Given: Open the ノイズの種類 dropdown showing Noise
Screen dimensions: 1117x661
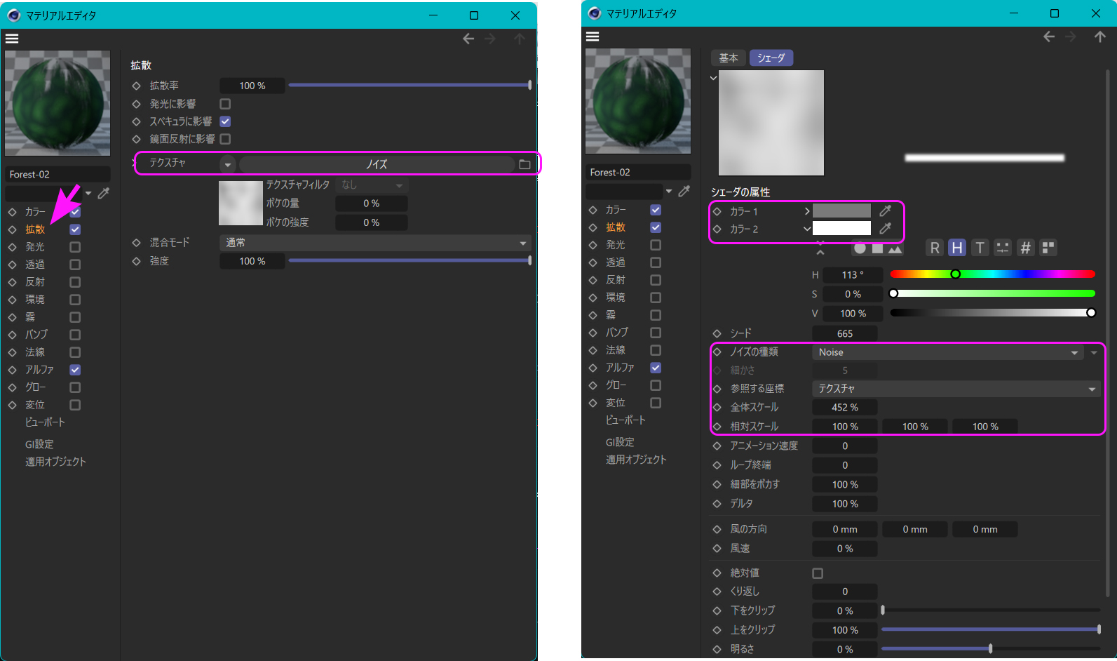Looking at the screenshot, I should point(948,352).
